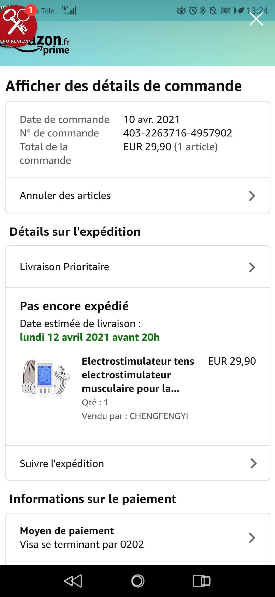Open the Electrostimulateur tens product title
This screenshot has width=275, height=597.
[x=138, y=375]
